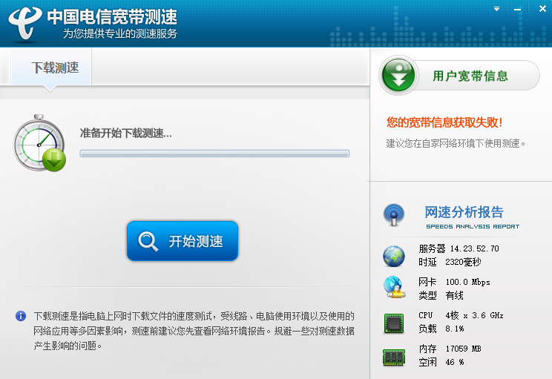Image resolution: width=552 pixels, height=379 pixels.
Task: Click the network adapter globe icon
Action: [394, 288]
